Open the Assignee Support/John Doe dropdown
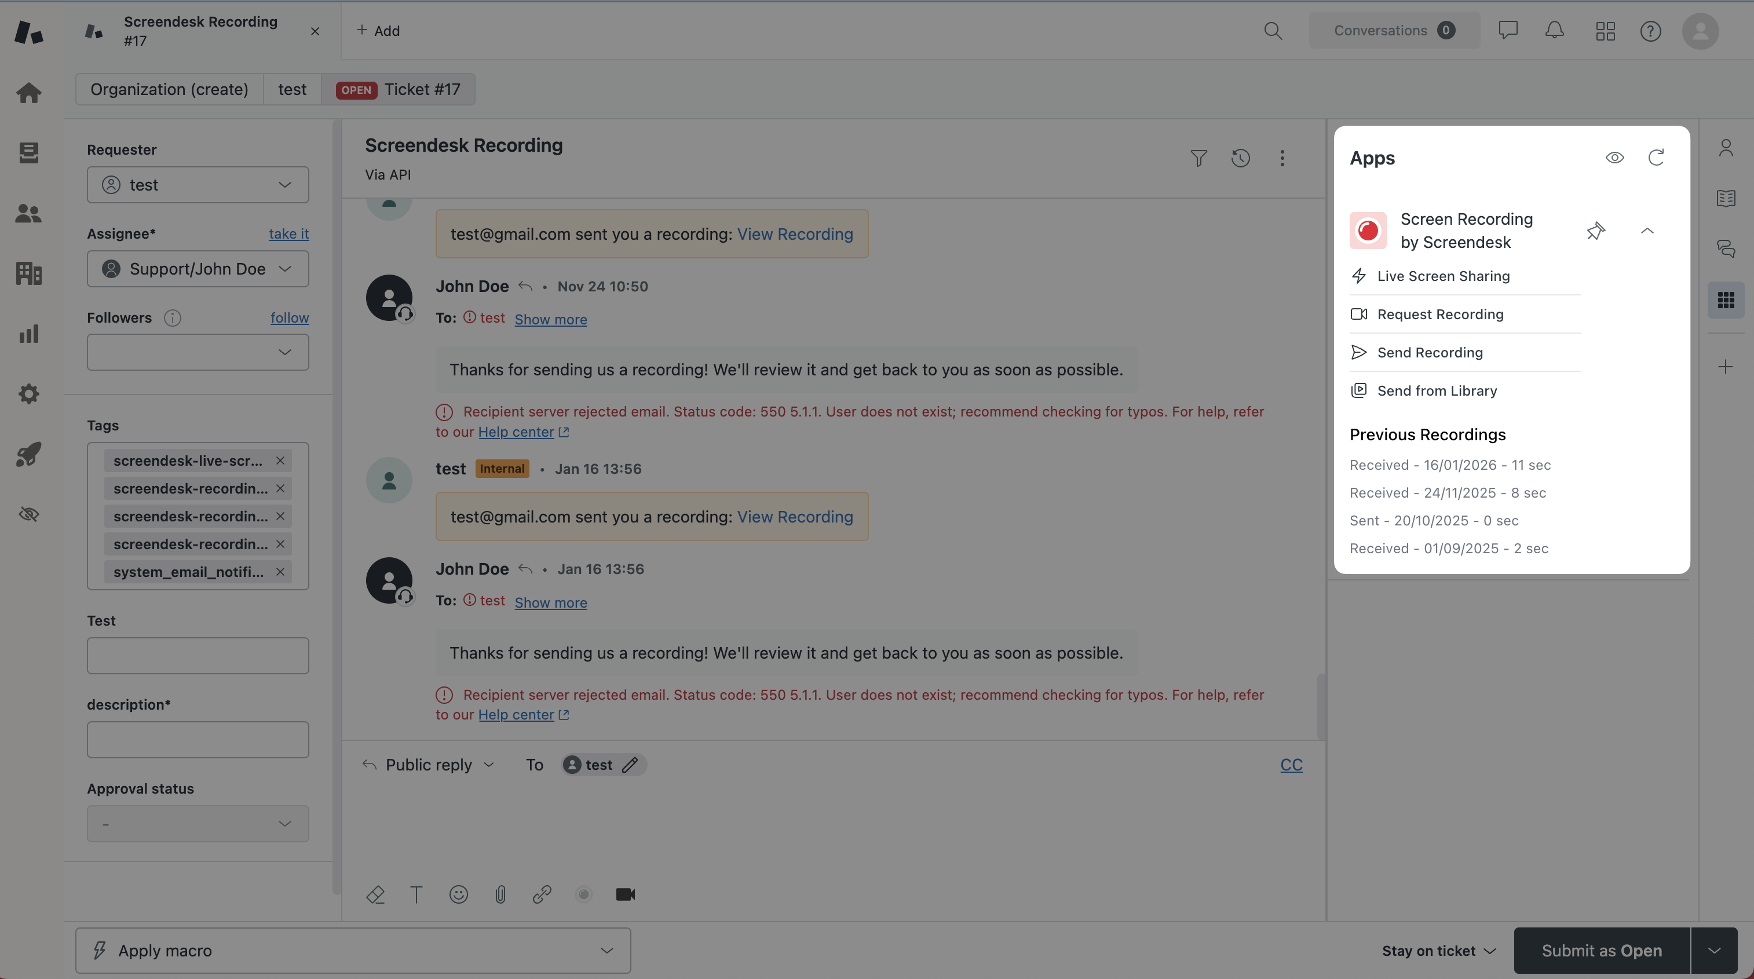 coord(198,269)
